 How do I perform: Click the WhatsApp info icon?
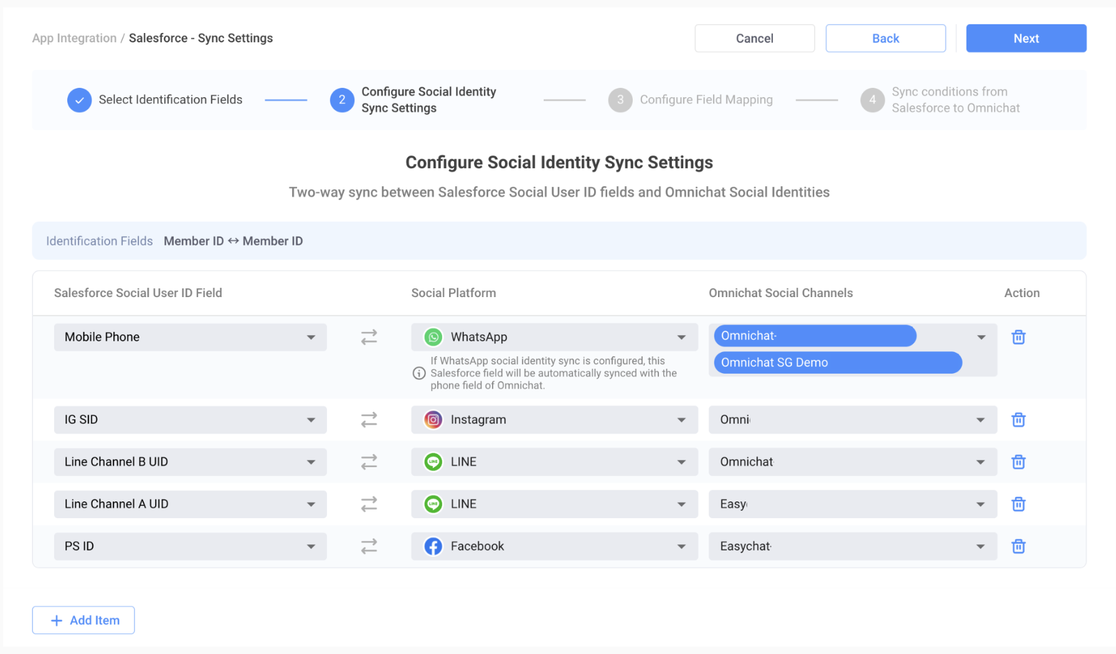click(x=419, y=373)
